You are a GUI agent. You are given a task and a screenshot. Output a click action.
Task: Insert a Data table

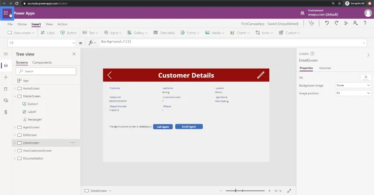tap(164, 33)
